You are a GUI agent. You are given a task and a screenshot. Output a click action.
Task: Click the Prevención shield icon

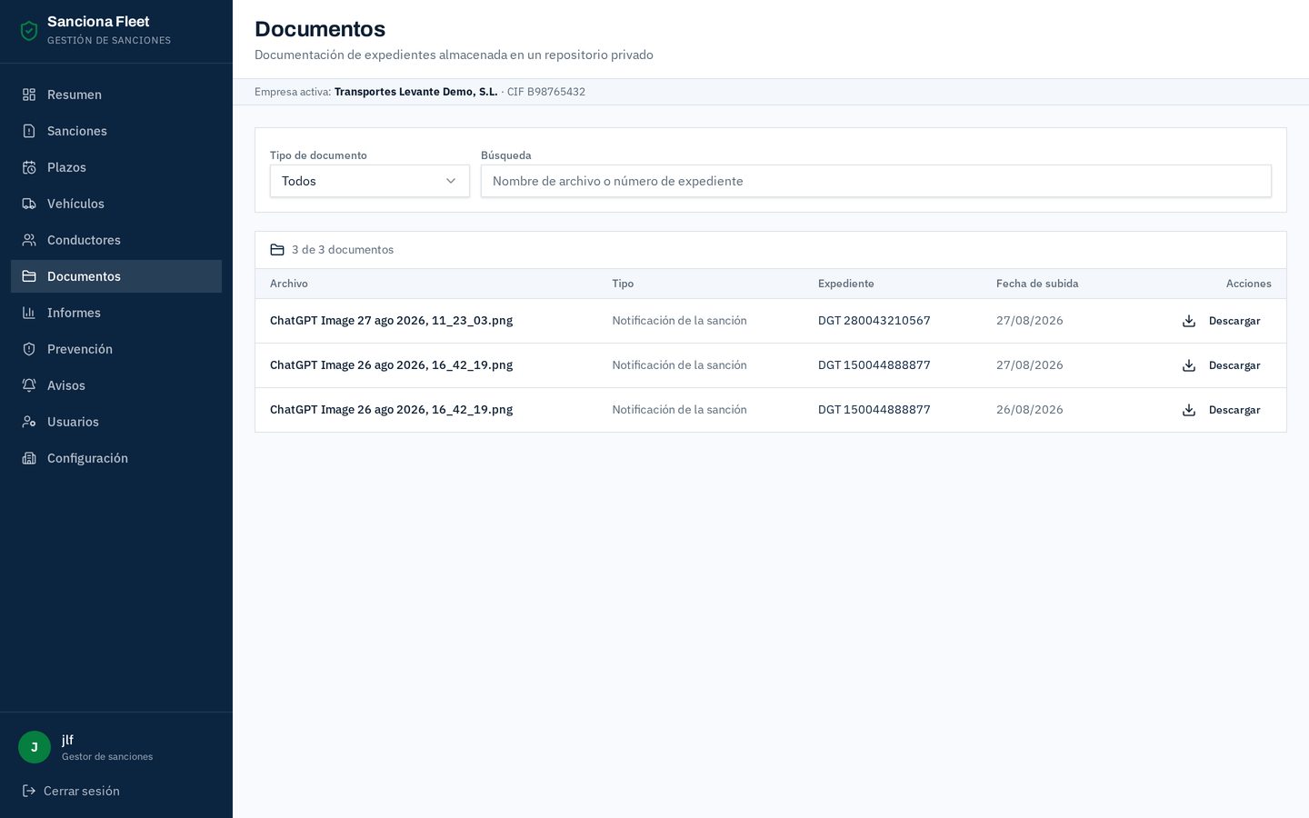click(x=29, y=349)
